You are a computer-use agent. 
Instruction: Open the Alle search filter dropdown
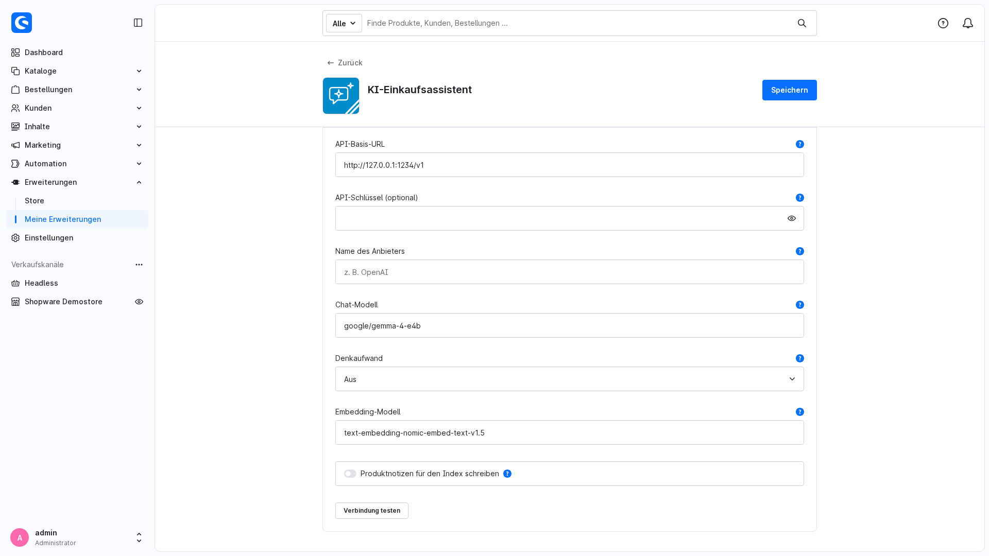[x=344, y=23]
